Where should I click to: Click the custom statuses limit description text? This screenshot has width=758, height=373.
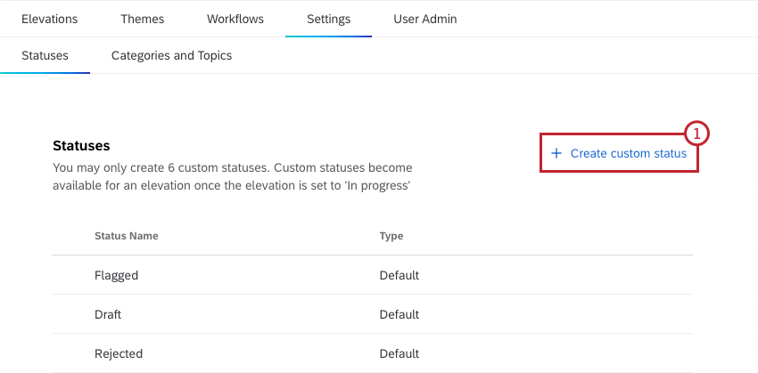click(x=232, y=176)
